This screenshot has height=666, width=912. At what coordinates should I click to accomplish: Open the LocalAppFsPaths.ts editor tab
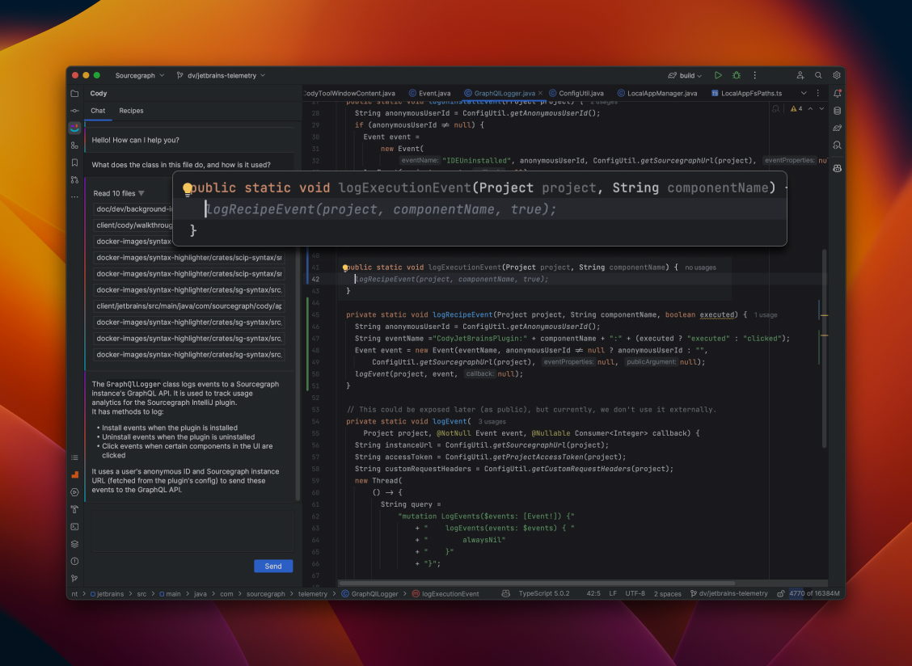coord(747,93)
